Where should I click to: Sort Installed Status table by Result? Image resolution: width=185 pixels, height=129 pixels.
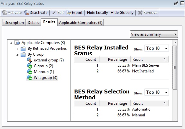point(150,59)
